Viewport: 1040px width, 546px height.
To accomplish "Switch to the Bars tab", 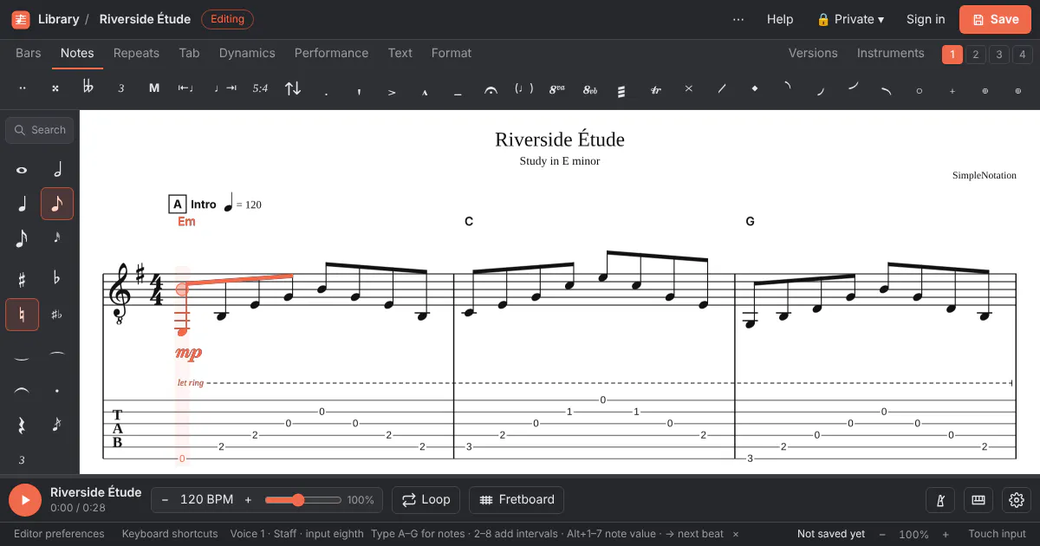I will [29, 53].
